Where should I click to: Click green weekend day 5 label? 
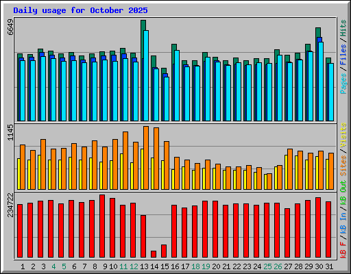64,266
